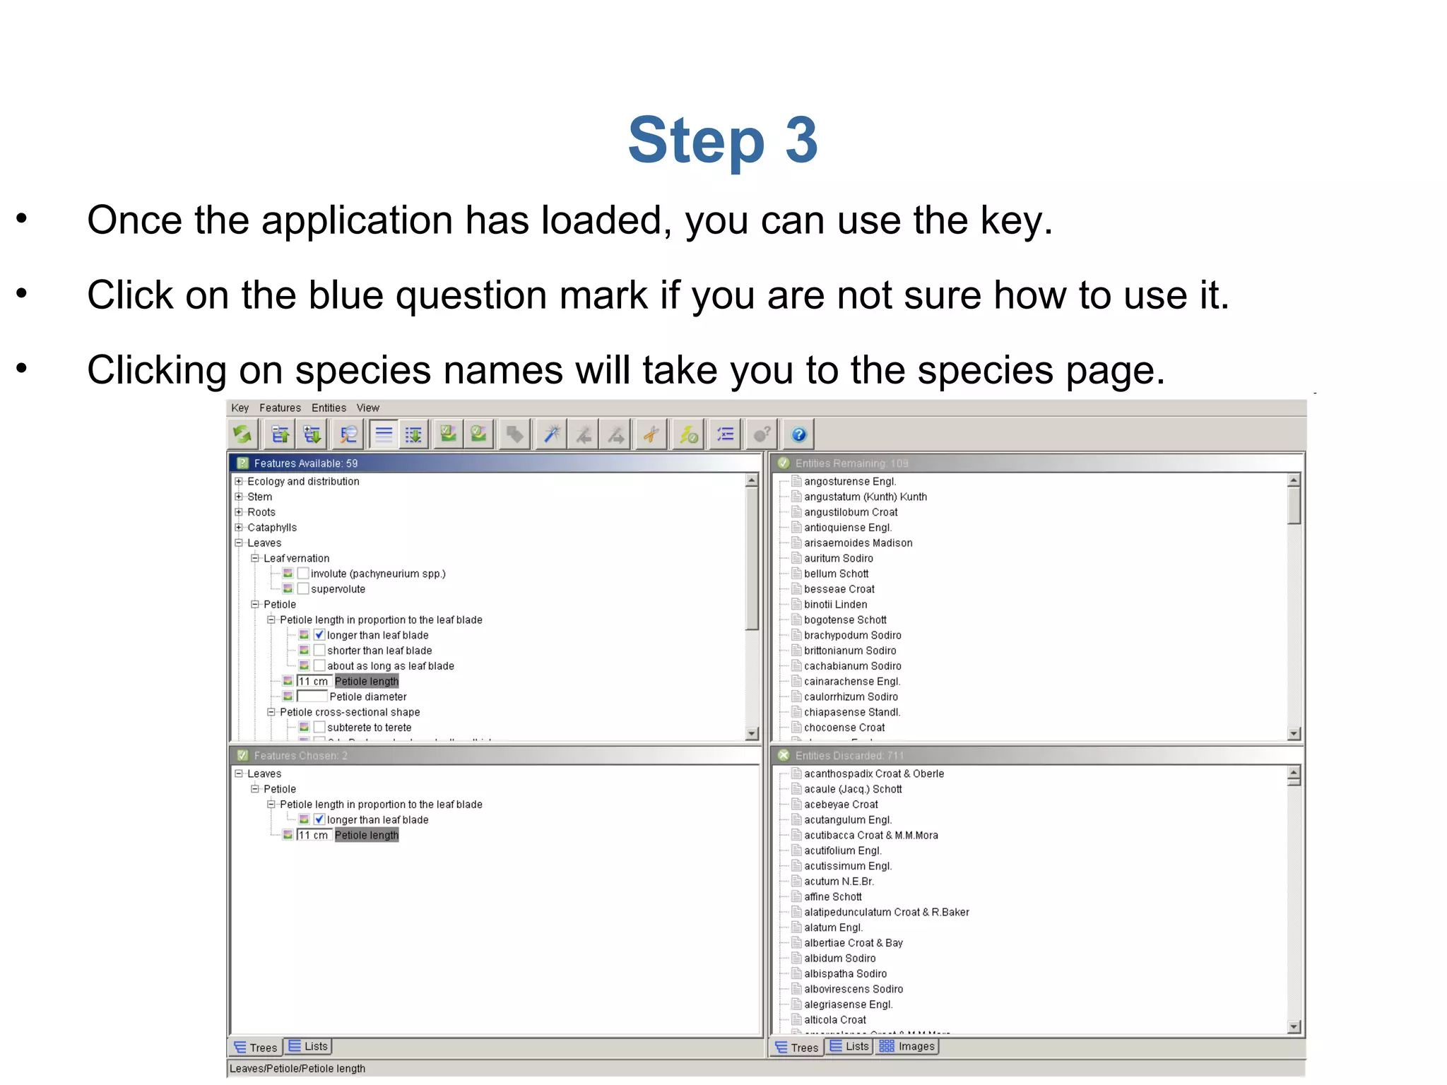Switch features panel to Lists tab
Image resolution: width=1447 pixels, height=1085 pixels.
click(x=309, y=1047)
